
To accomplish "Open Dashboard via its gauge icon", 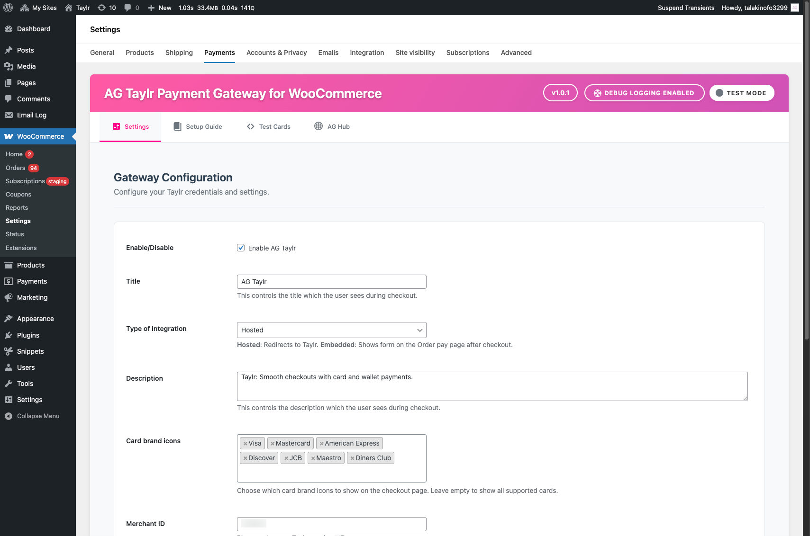I will pos(9,29).
